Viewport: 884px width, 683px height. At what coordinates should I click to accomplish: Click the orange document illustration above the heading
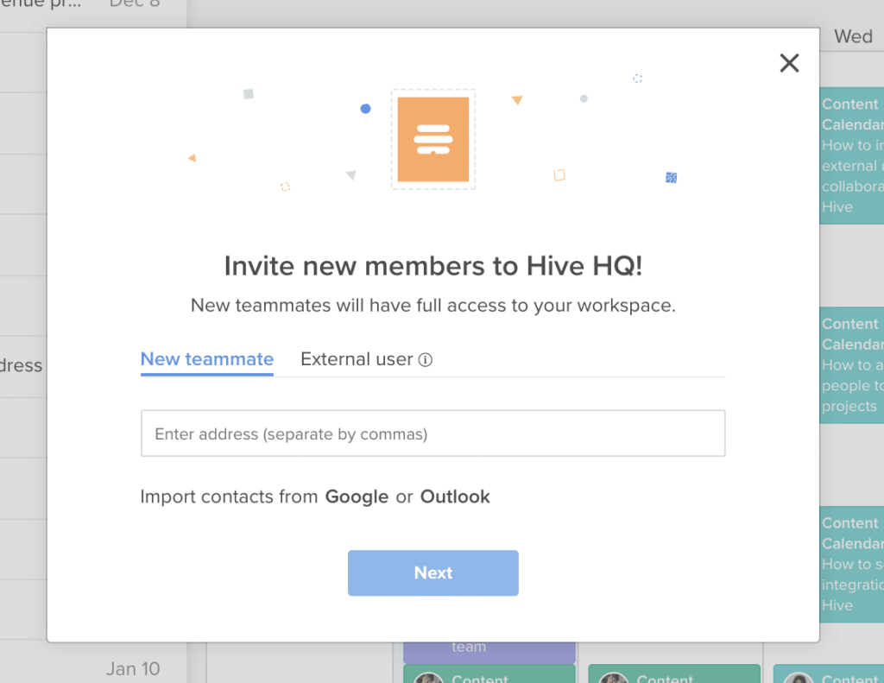pos(433,138)
